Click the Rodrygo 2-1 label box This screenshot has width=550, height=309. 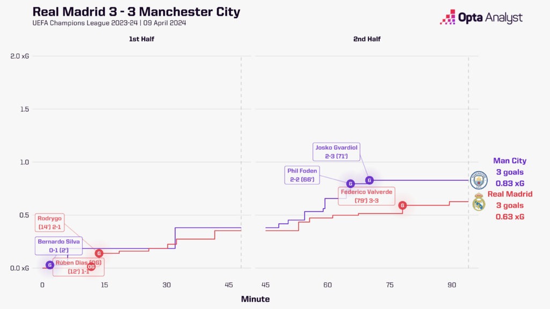click(x=50, y=223)
